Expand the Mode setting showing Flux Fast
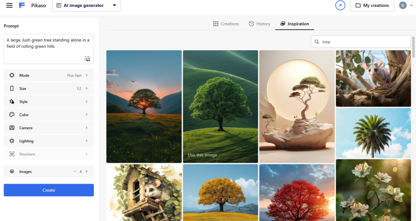The image size is (416, 221). (49, 75)
